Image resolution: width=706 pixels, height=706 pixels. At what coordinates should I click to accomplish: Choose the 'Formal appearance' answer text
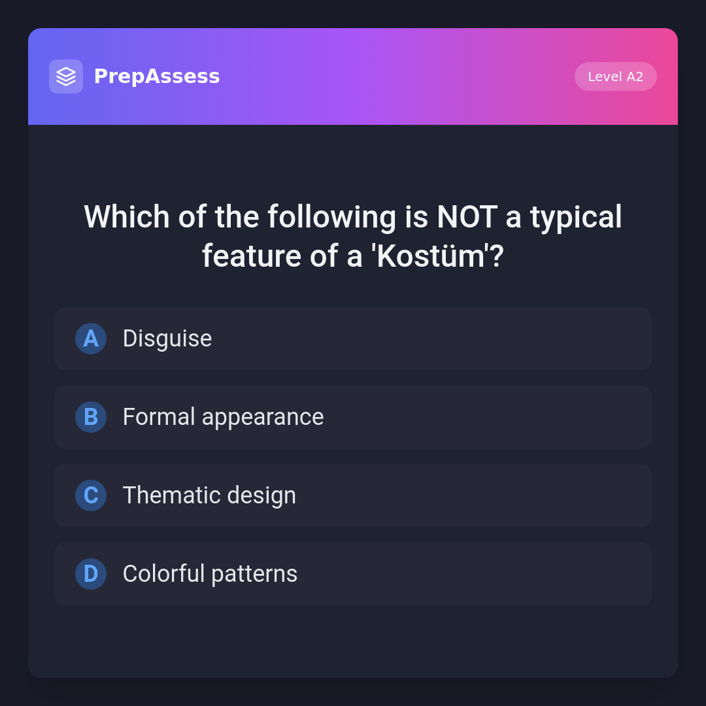click(x=223, y=417)
